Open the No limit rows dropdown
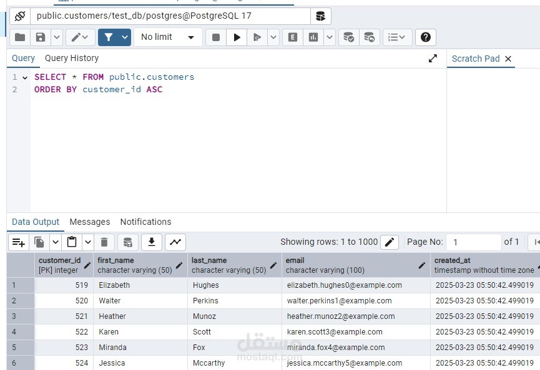The height and width of the screenshot is (370, 540). click(x=168, y=37)
